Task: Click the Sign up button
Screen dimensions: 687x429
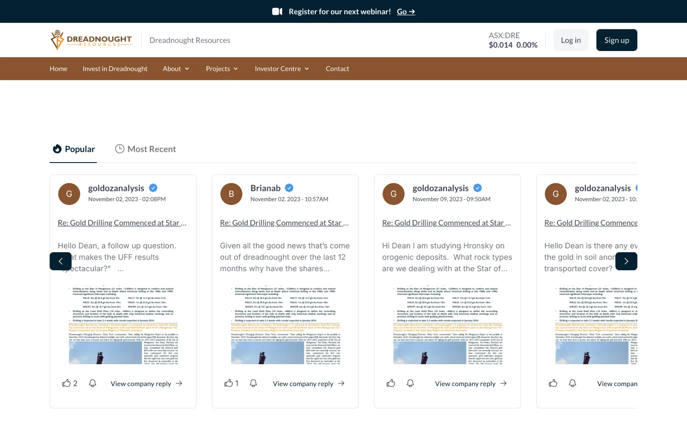Action: point(617,40)
